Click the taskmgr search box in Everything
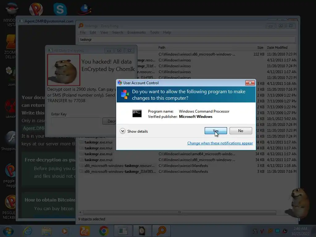Screen dimensions: 316x237 (x=187, y=39)
